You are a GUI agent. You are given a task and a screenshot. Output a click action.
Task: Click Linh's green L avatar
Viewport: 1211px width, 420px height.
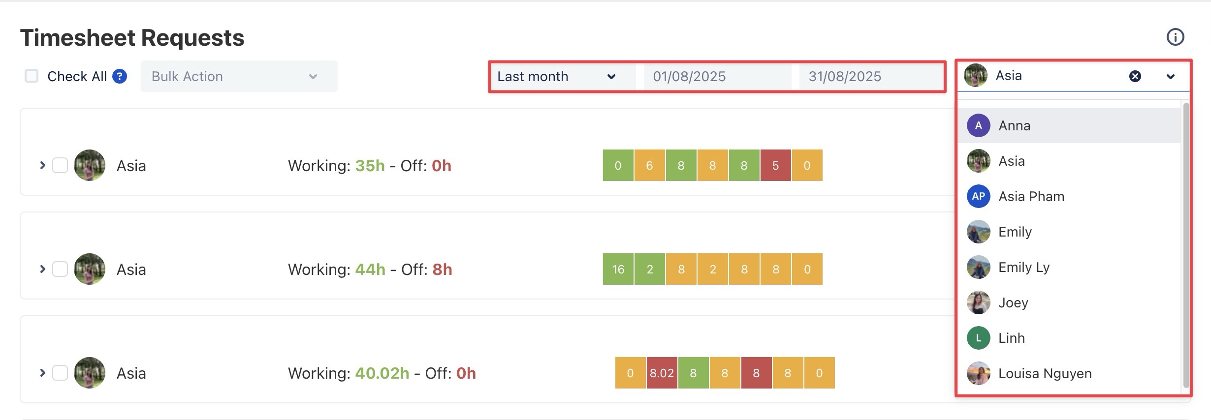click(x=978, y=338)
